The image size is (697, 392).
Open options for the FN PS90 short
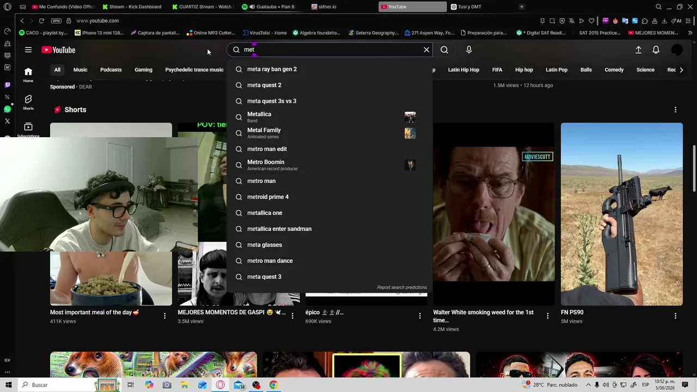click(x=675, y=316)
